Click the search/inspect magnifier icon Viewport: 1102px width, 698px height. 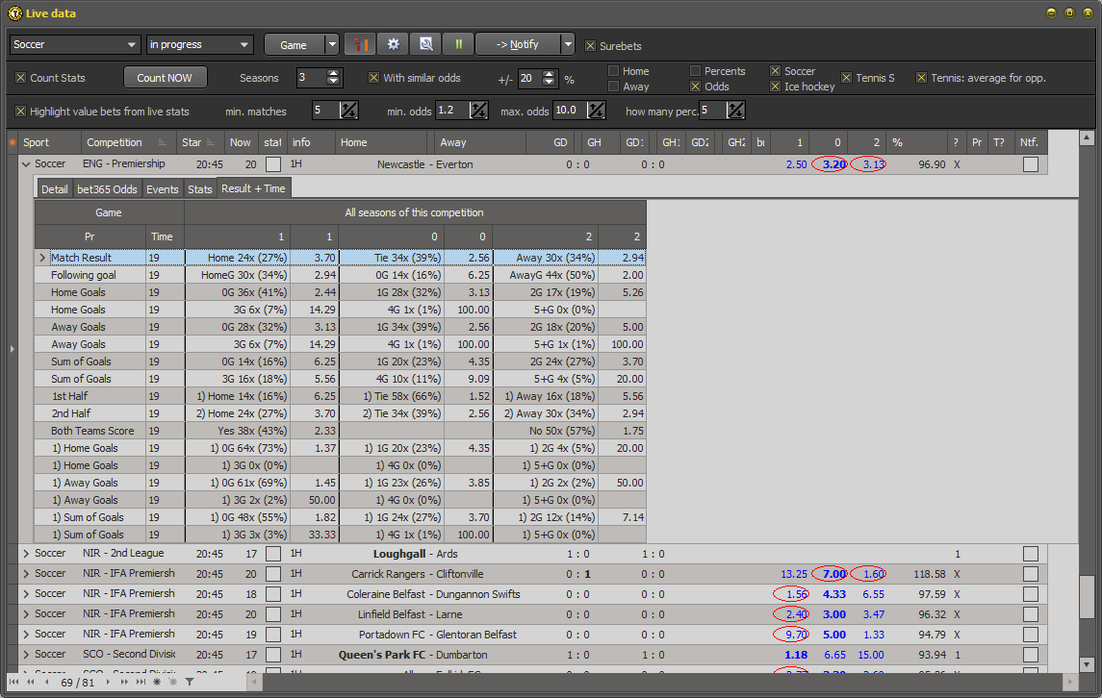[x=425, y=43]
